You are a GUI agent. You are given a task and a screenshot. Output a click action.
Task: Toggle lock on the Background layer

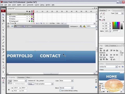29,21
